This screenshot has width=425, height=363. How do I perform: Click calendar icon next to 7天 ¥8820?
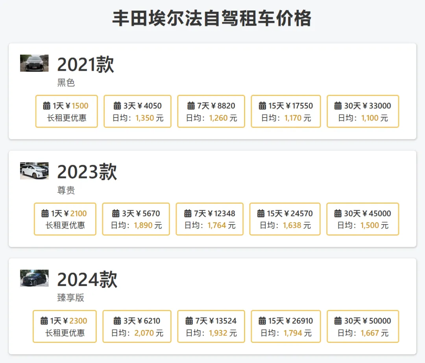[x=191, y=106]
